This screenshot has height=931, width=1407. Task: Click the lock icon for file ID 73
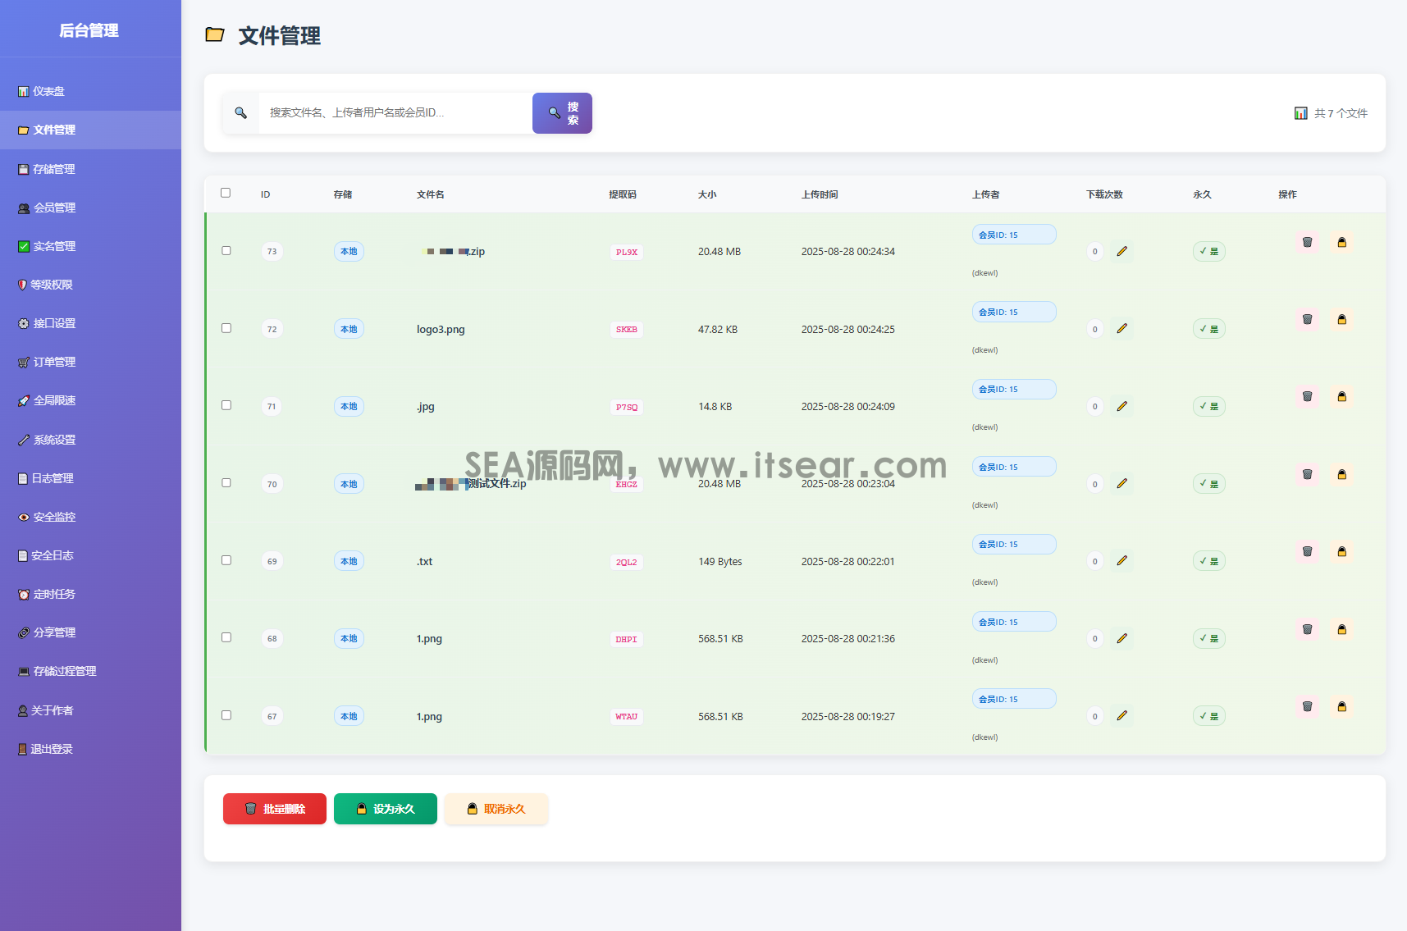point(1342,243)
